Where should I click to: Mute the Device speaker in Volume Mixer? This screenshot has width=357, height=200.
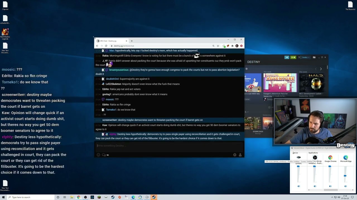pos(299,186)
